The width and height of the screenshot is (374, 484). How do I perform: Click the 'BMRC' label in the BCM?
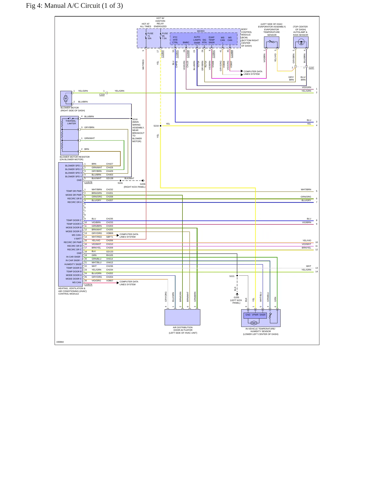186,42
